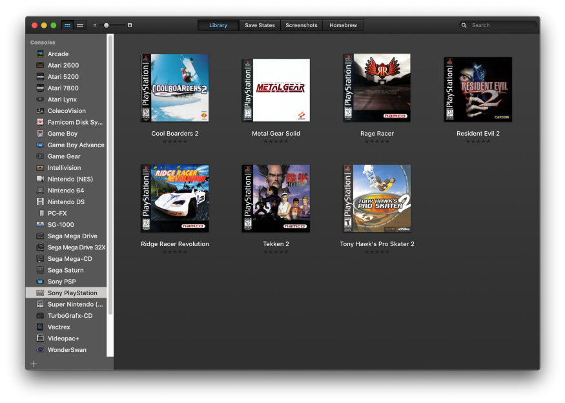Viewport: 565px width, 403px height.
Task: Set cover size to largest icon
Action: tap(130, 25)
